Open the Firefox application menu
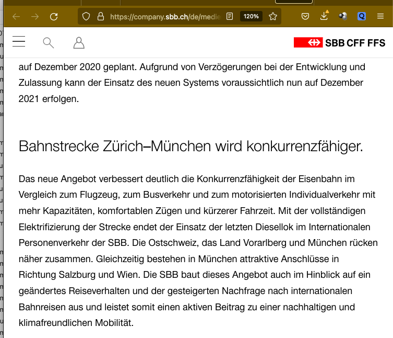The height and width of the screenshot is (338, 393). point(380,16)
